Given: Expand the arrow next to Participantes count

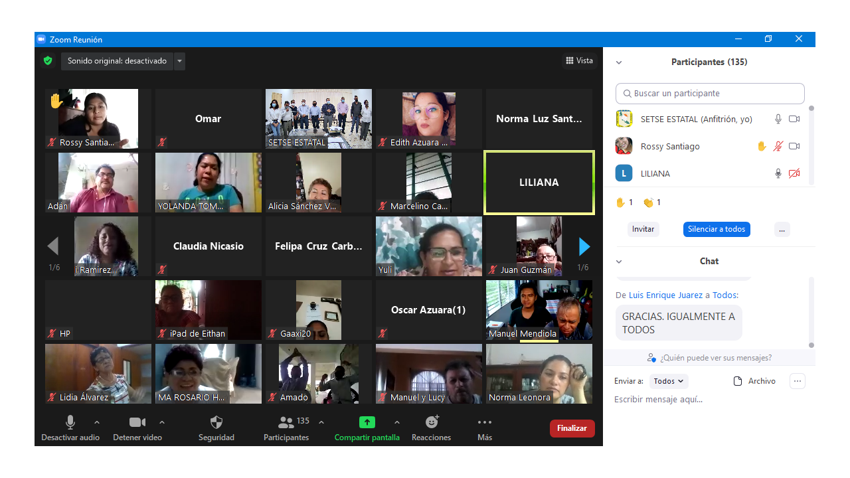Looking at the screenshot, I should pyautogui.click(x=321, y=422).
